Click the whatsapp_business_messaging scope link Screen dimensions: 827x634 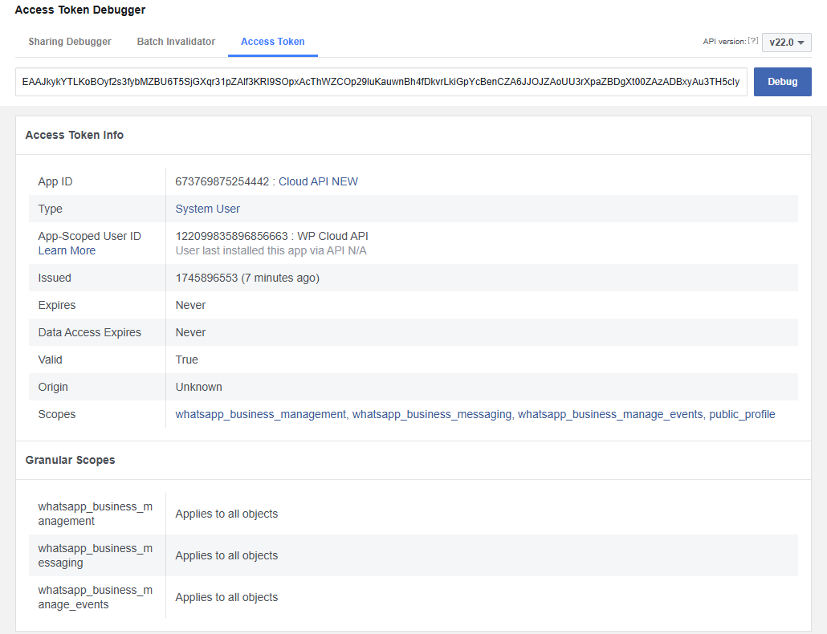coord(432,414)
